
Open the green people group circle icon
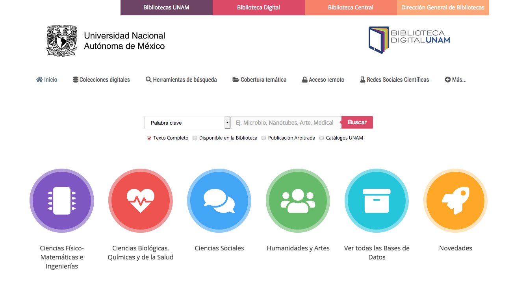tap(298, 201)
